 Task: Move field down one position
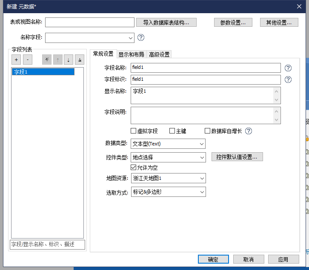(x=69, y=60)
